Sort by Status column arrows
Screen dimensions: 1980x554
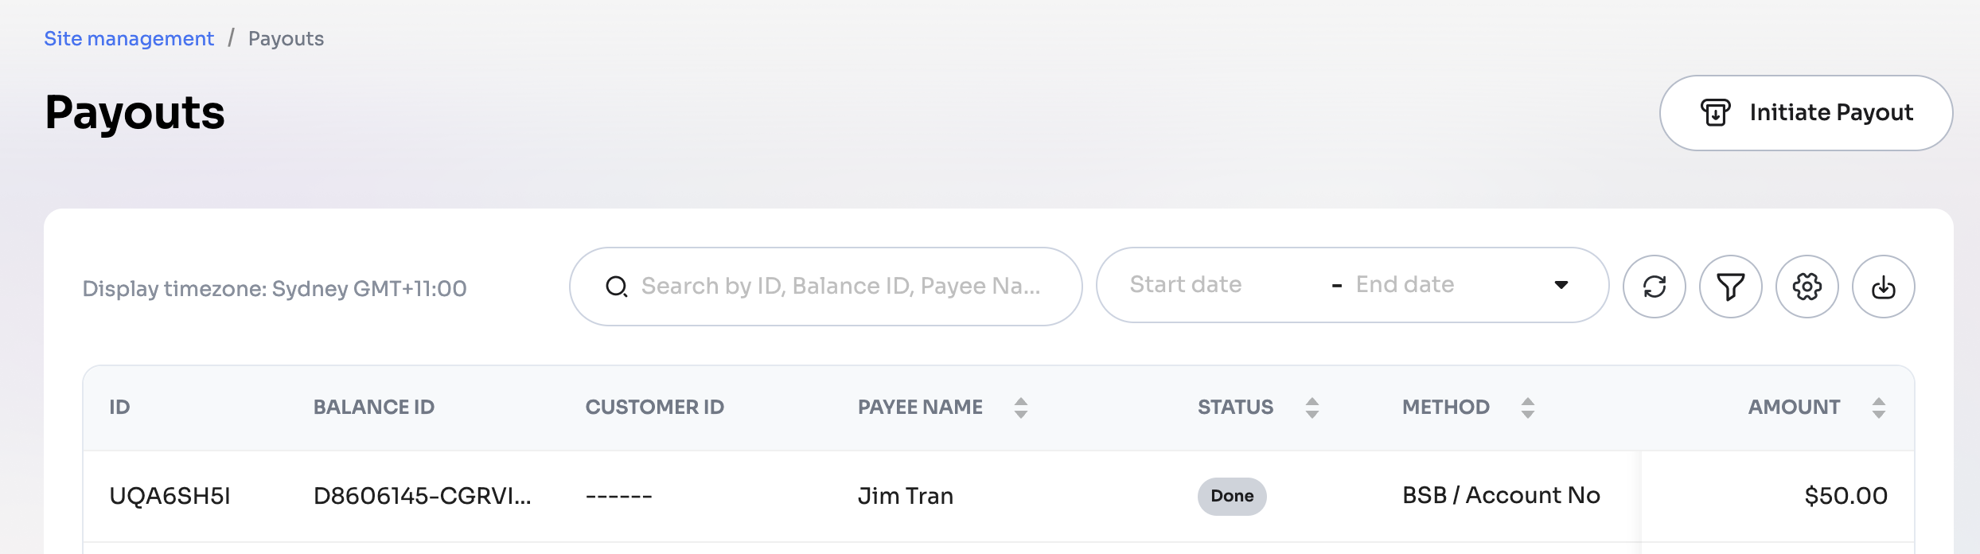(1312, 408)
